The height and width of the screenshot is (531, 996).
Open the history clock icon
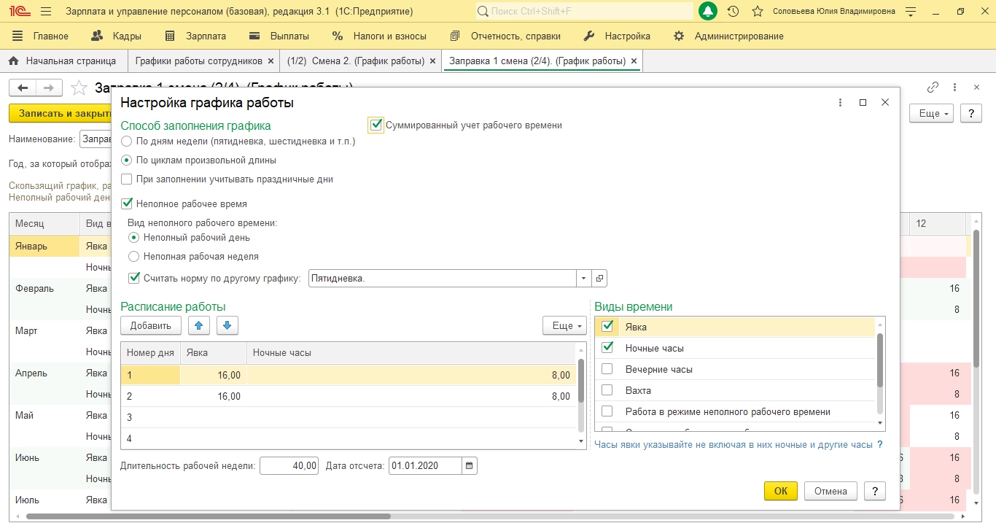734,12
